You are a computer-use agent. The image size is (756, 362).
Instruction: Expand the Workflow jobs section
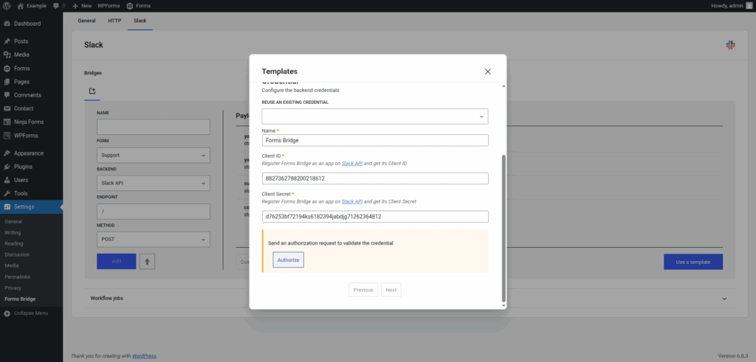pyautogui.click(x=724, y=299)
